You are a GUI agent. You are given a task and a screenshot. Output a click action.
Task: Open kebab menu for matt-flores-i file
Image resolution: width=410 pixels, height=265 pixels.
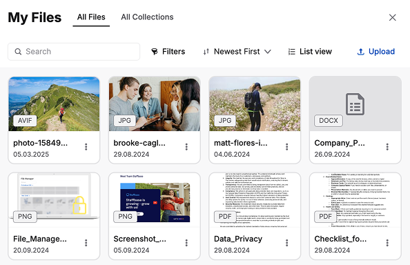tap(287, 147)
